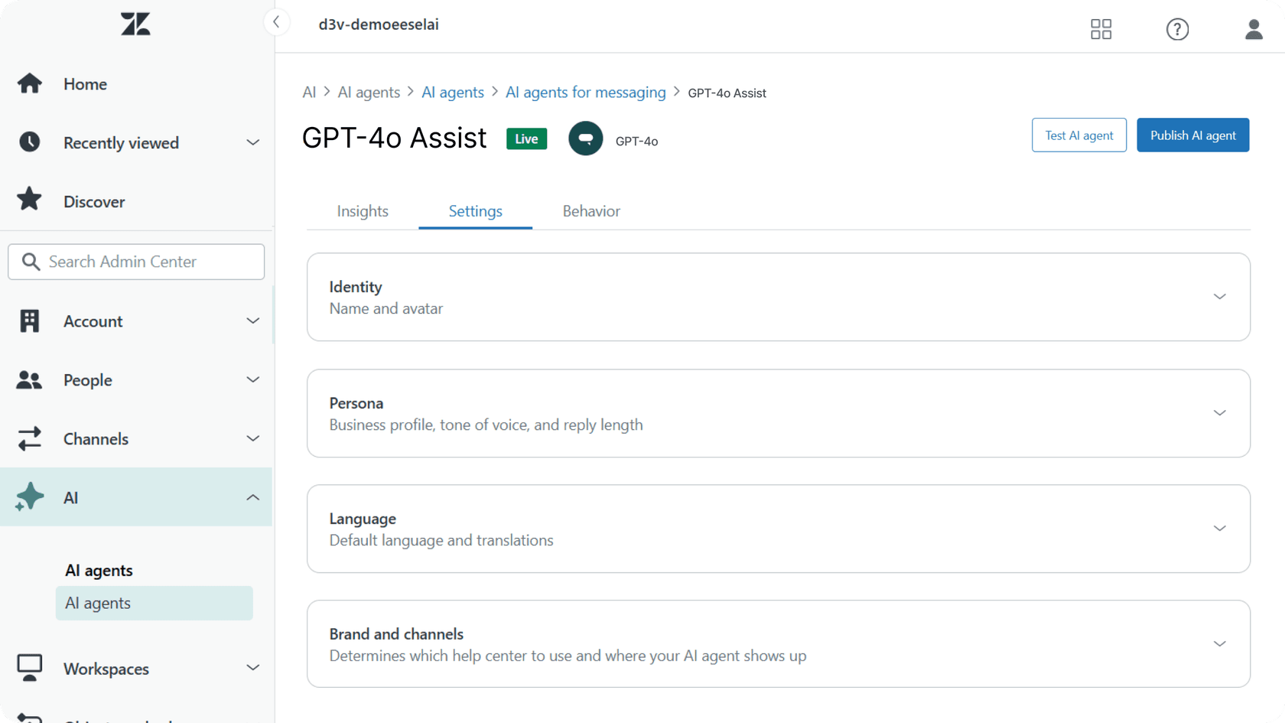
Task: Click the Zendesk logo
Action: point(135,24)
